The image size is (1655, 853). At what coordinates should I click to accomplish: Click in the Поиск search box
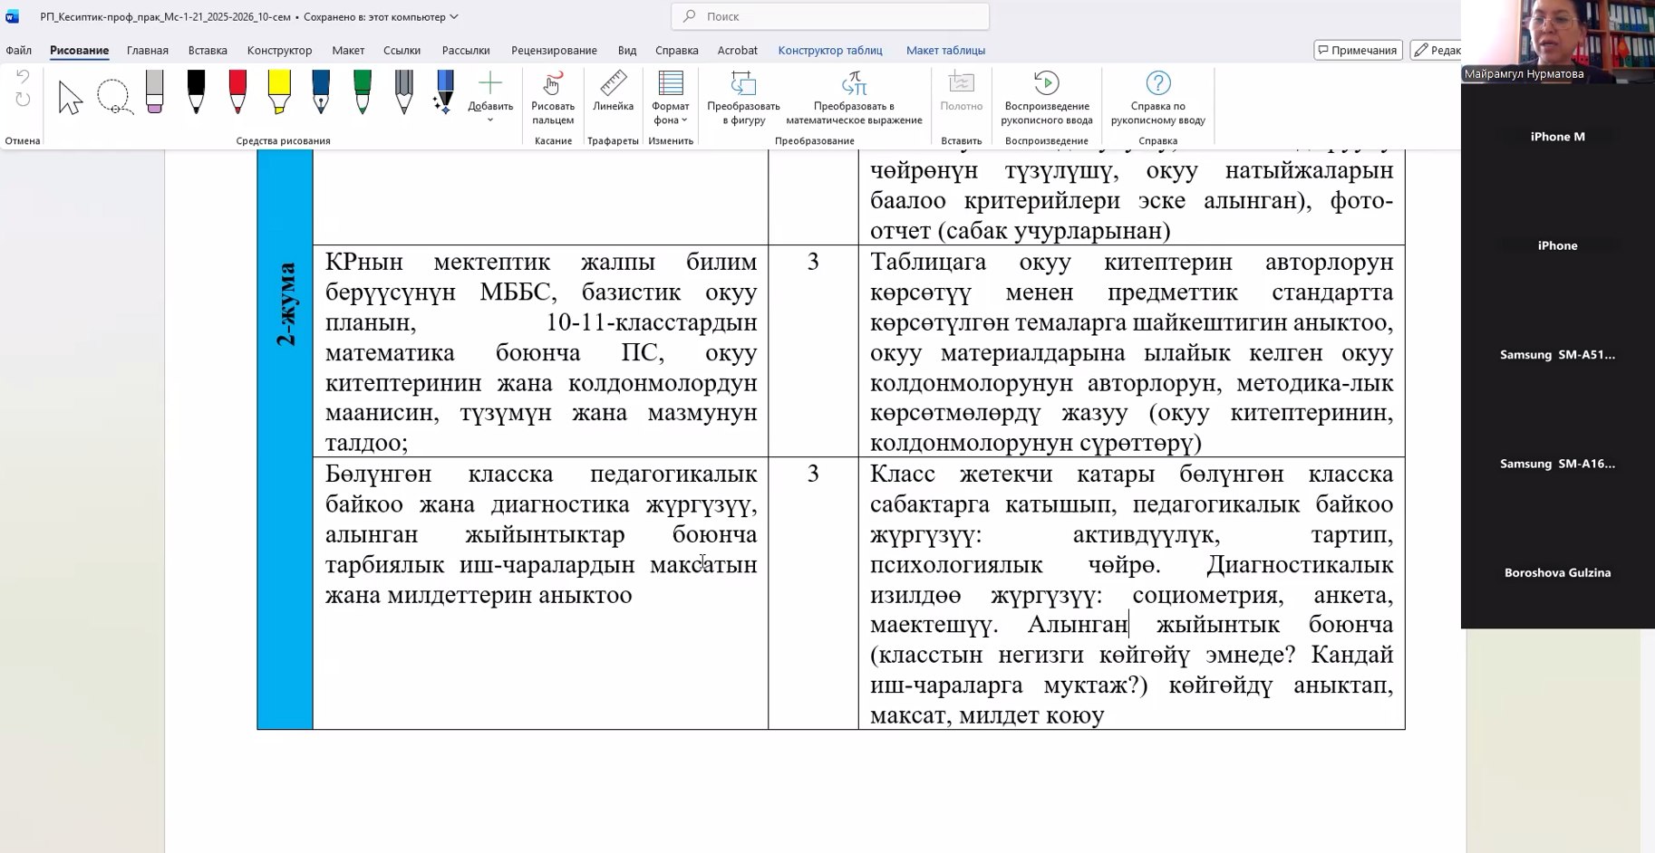point(829,16)
